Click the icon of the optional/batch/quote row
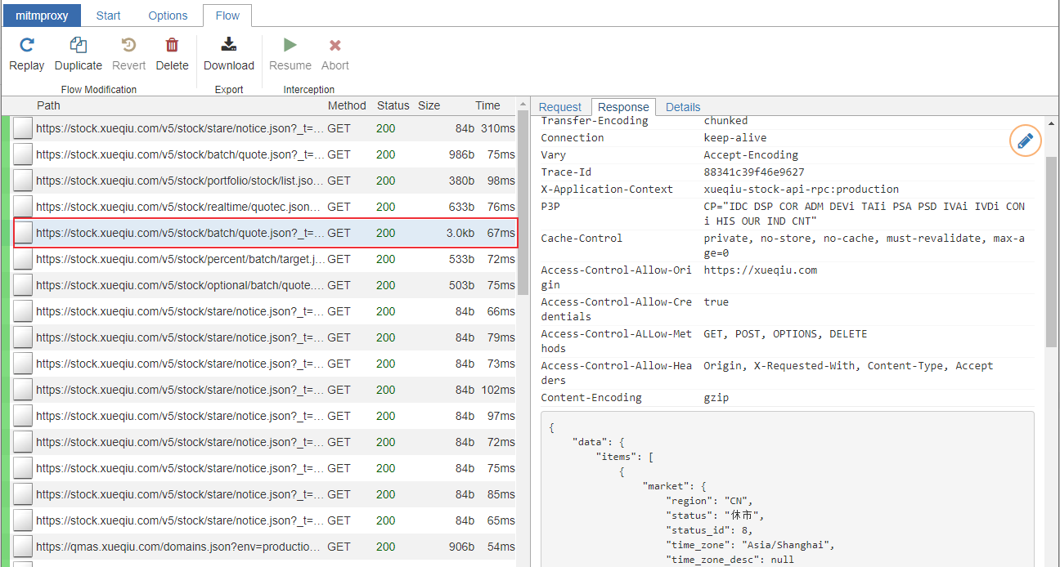Image resolution: width=1060 pixels, height=567 pixels. click(23, 285)
